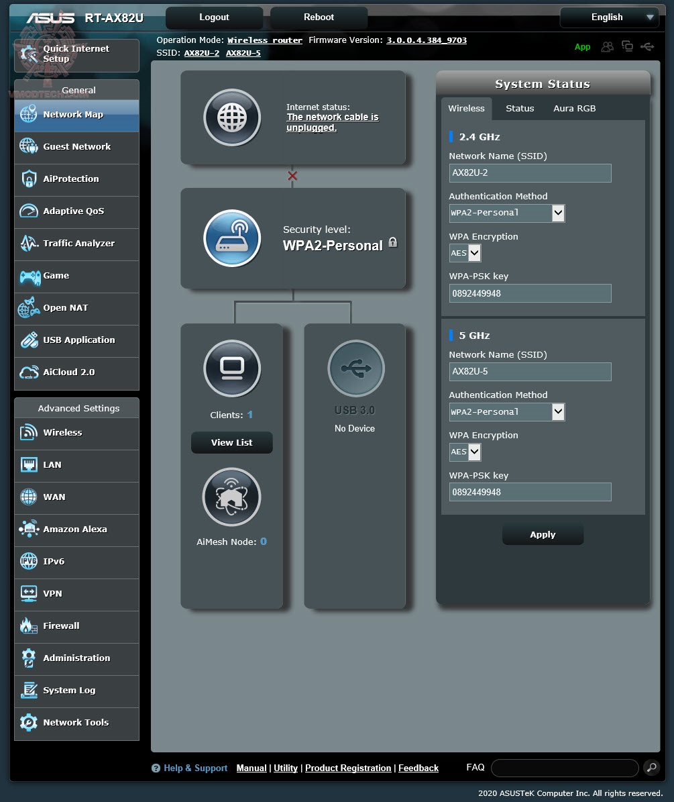Viewport: 674px width, 802px height.
Task: Click the Clients computer icon
Action: click(x=232, y=368)
